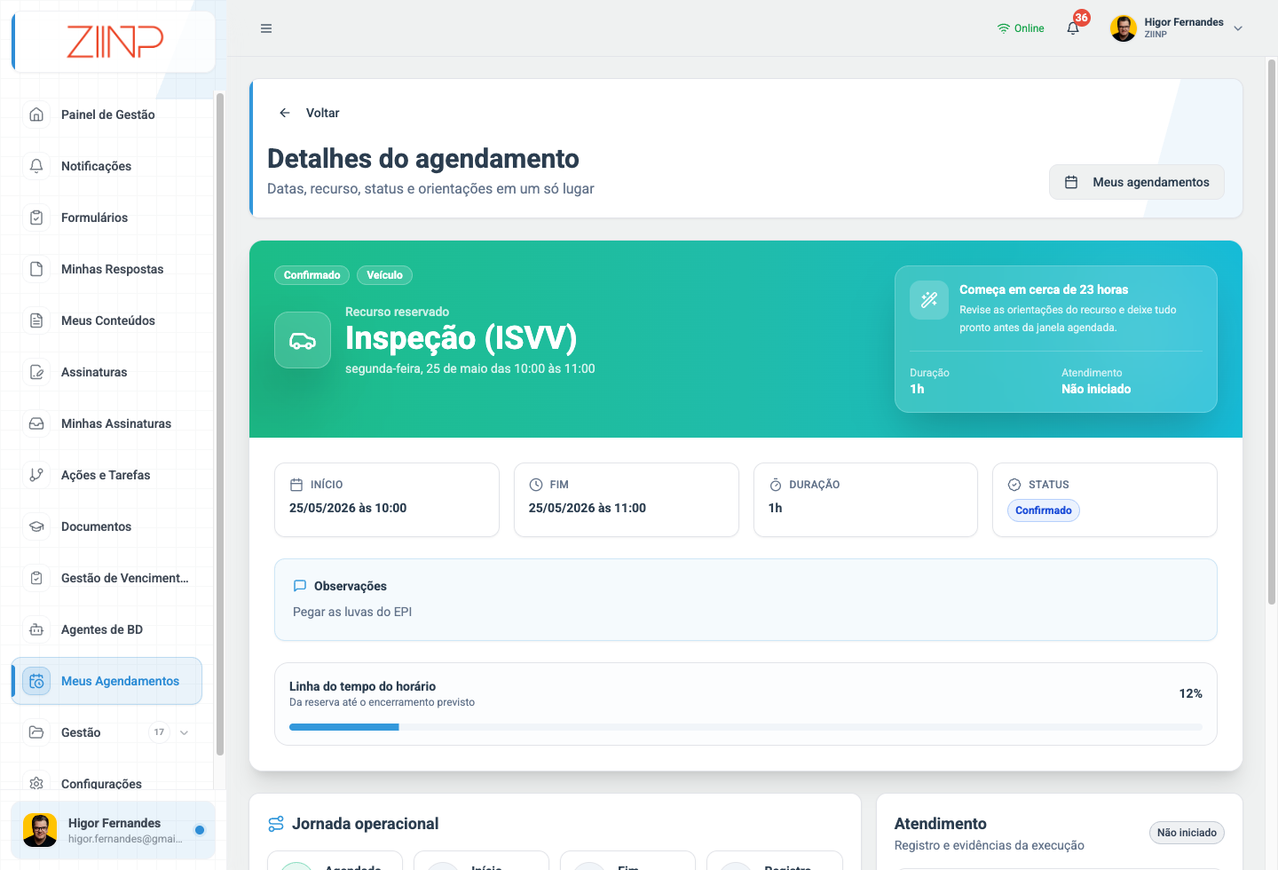Click the Agentes de BD robot icon
Viewport: 1278px width, 870px height.
pos(36,629)
